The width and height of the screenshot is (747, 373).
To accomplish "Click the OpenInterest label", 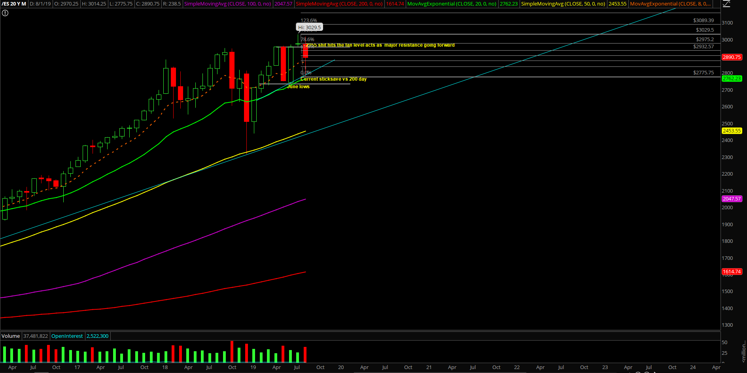I will tap(67, 336).
